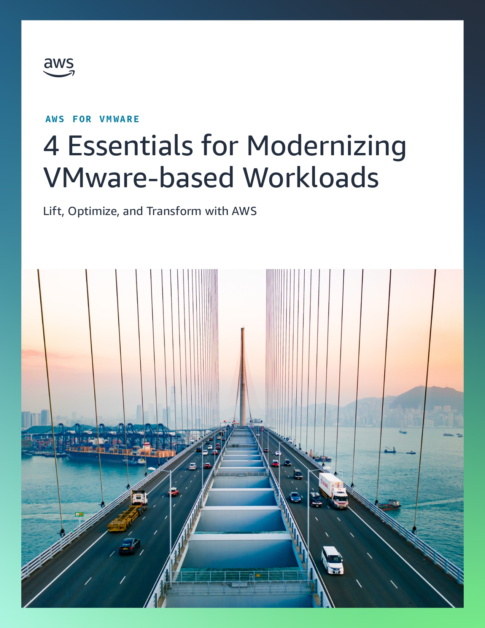Screen dimensions: 485x628
Task: Click the white van in the right lanes
Action: [x=332, y=560]
